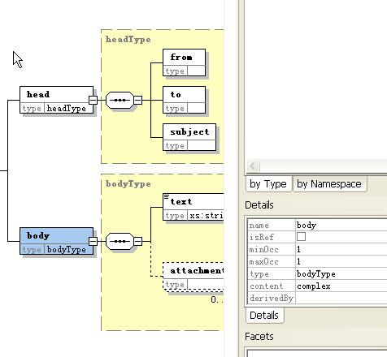387x357 pixels.
Task: Select the headType sequence compositor icon
Action: click(x=120, y=100)
